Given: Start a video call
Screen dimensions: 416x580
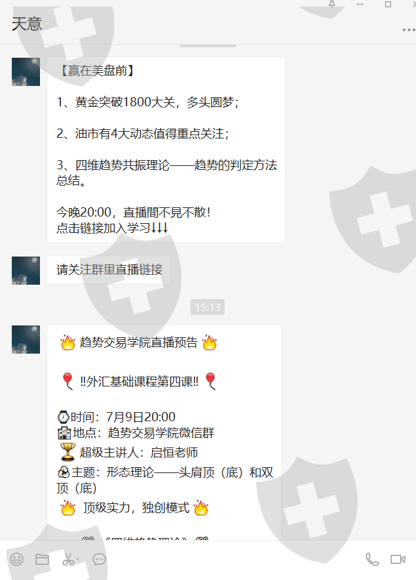Looking at the screenshot, I should coord(398,559).
